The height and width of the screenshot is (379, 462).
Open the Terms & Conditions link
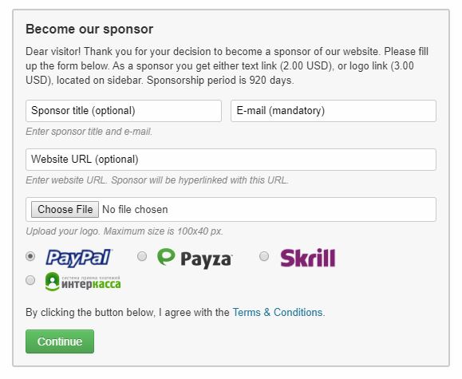coord(277,313)
